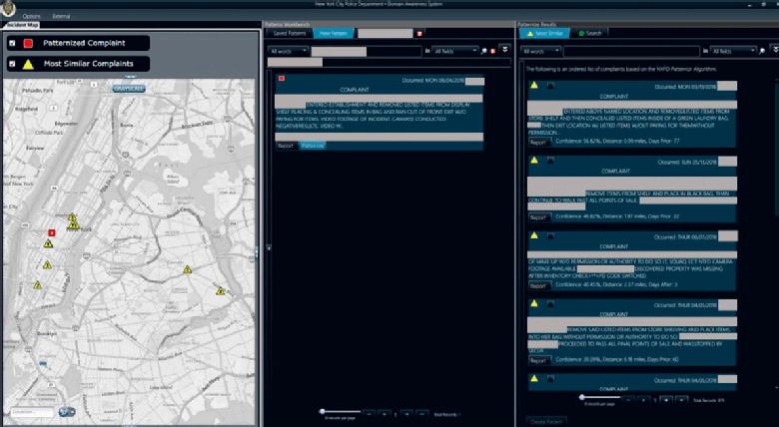Screen dimensions: 779x427
Task: Toggle Patternized Complaint layer checkbox
Action: (x=12, y=43)
